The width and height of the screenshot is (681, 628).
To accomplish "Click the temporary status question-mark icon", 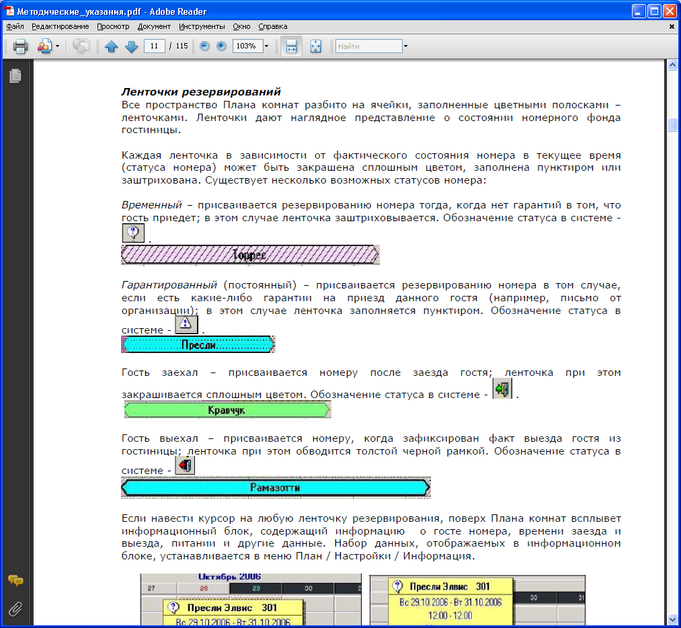I will point(133,233).
